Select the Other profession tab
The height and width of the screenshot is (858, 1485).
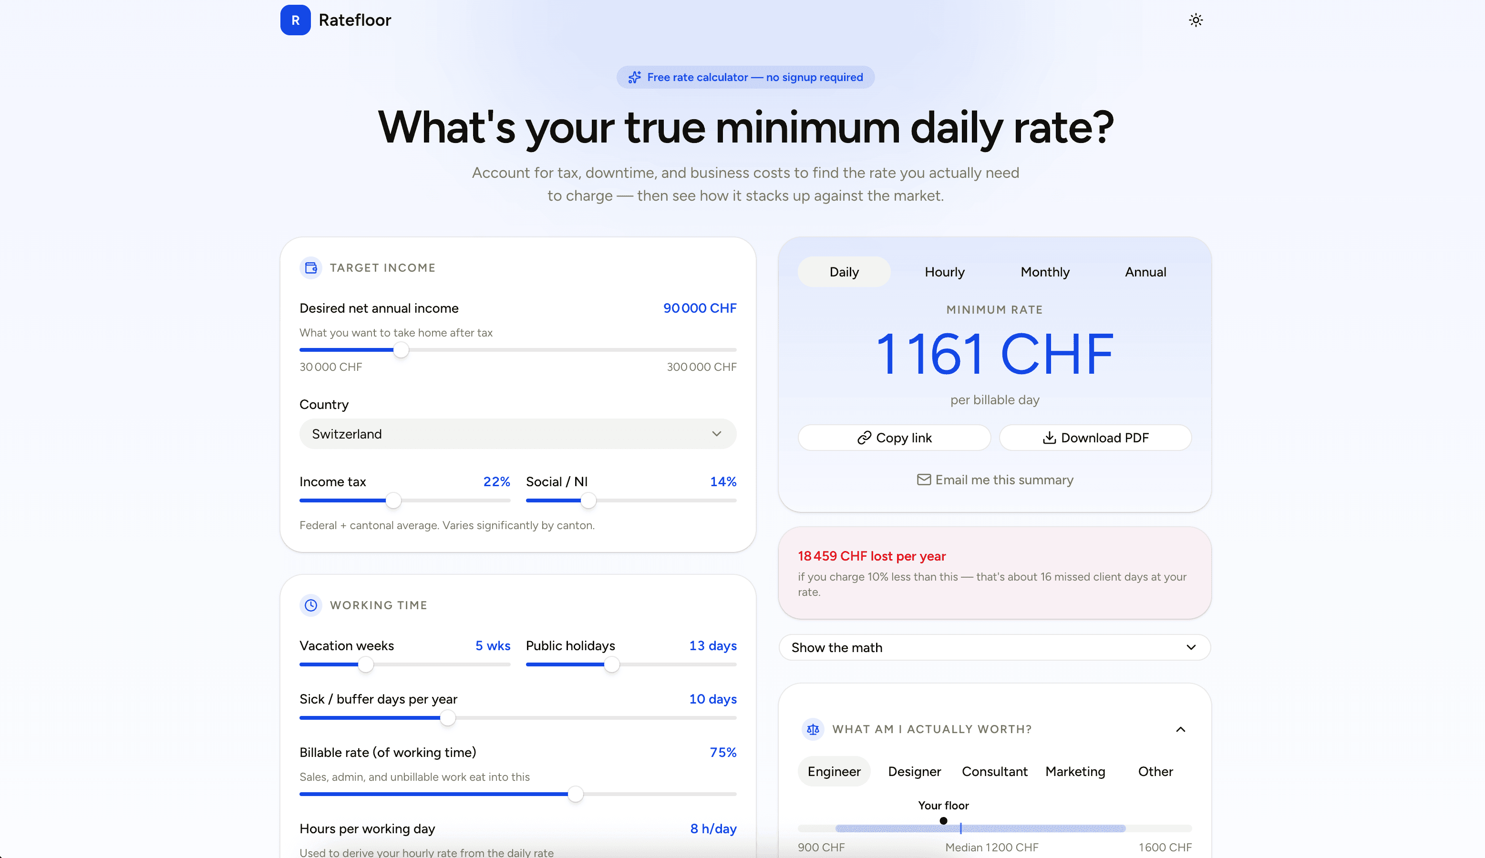[x=1155, y=771]
